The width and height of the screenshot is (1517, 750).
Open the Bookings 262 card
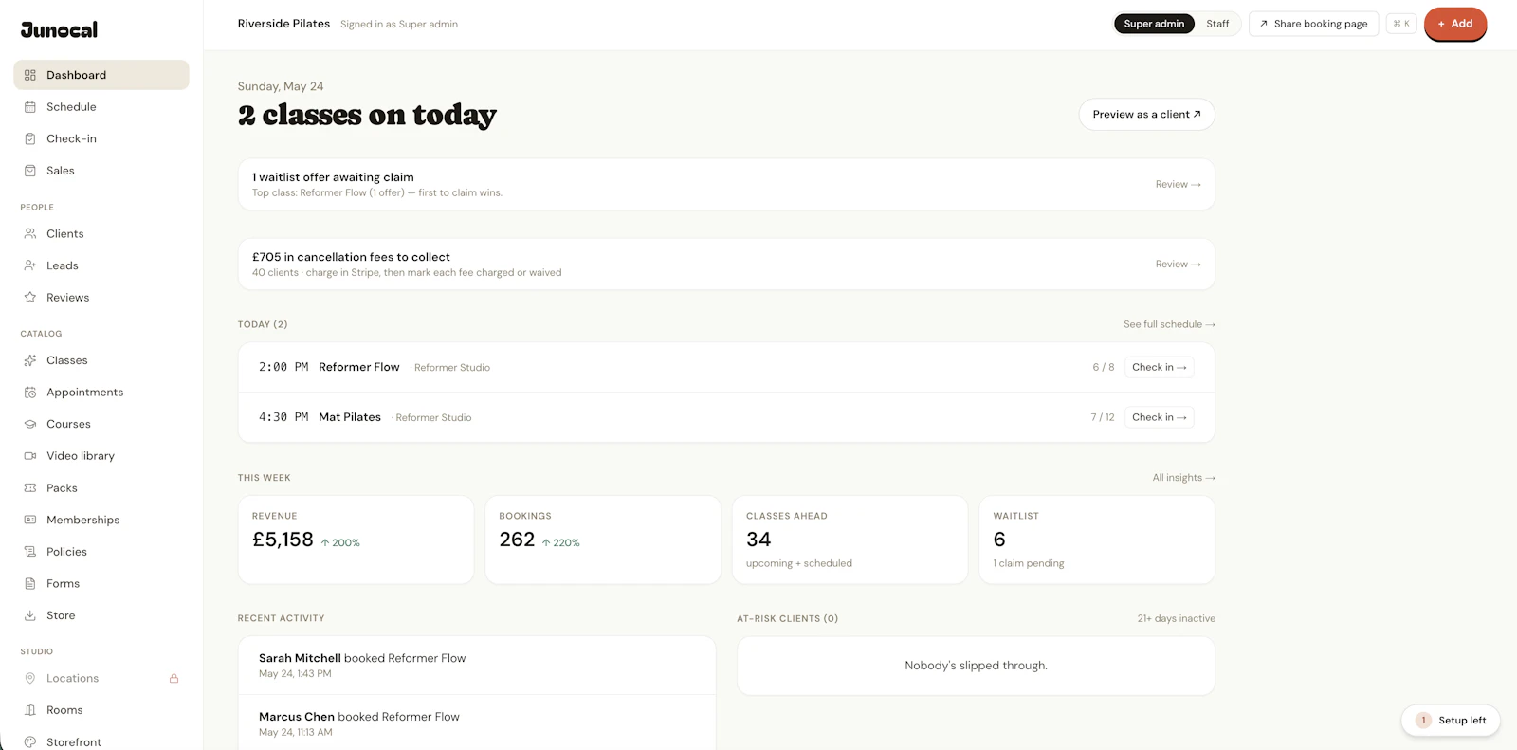click(603, 540)
